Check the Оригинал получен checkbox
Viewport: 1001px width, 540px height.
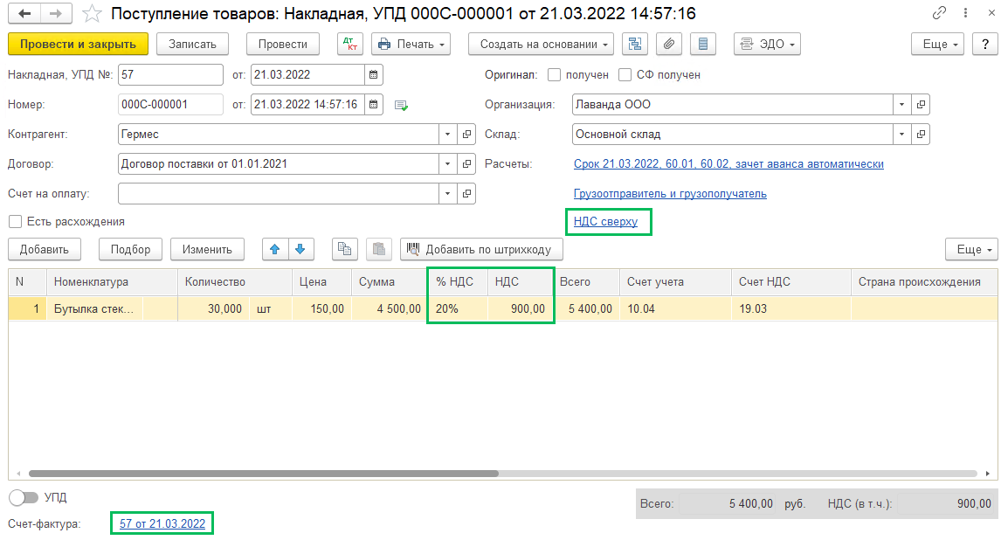[x=555, y=75]
